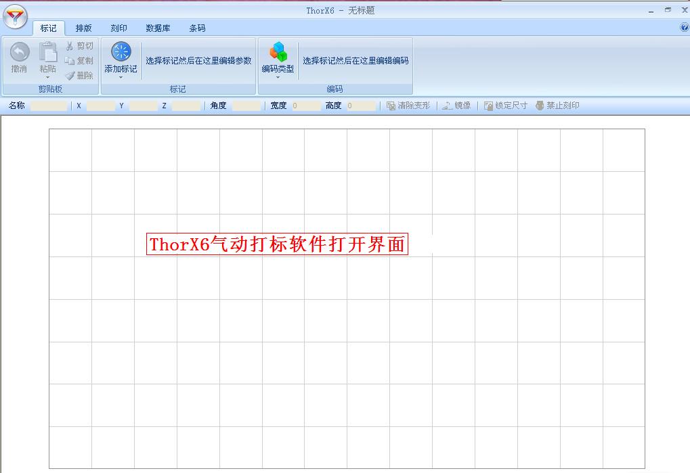Click the 删除 eraser icon
The image size is (690, 473).
pos(70,76)
